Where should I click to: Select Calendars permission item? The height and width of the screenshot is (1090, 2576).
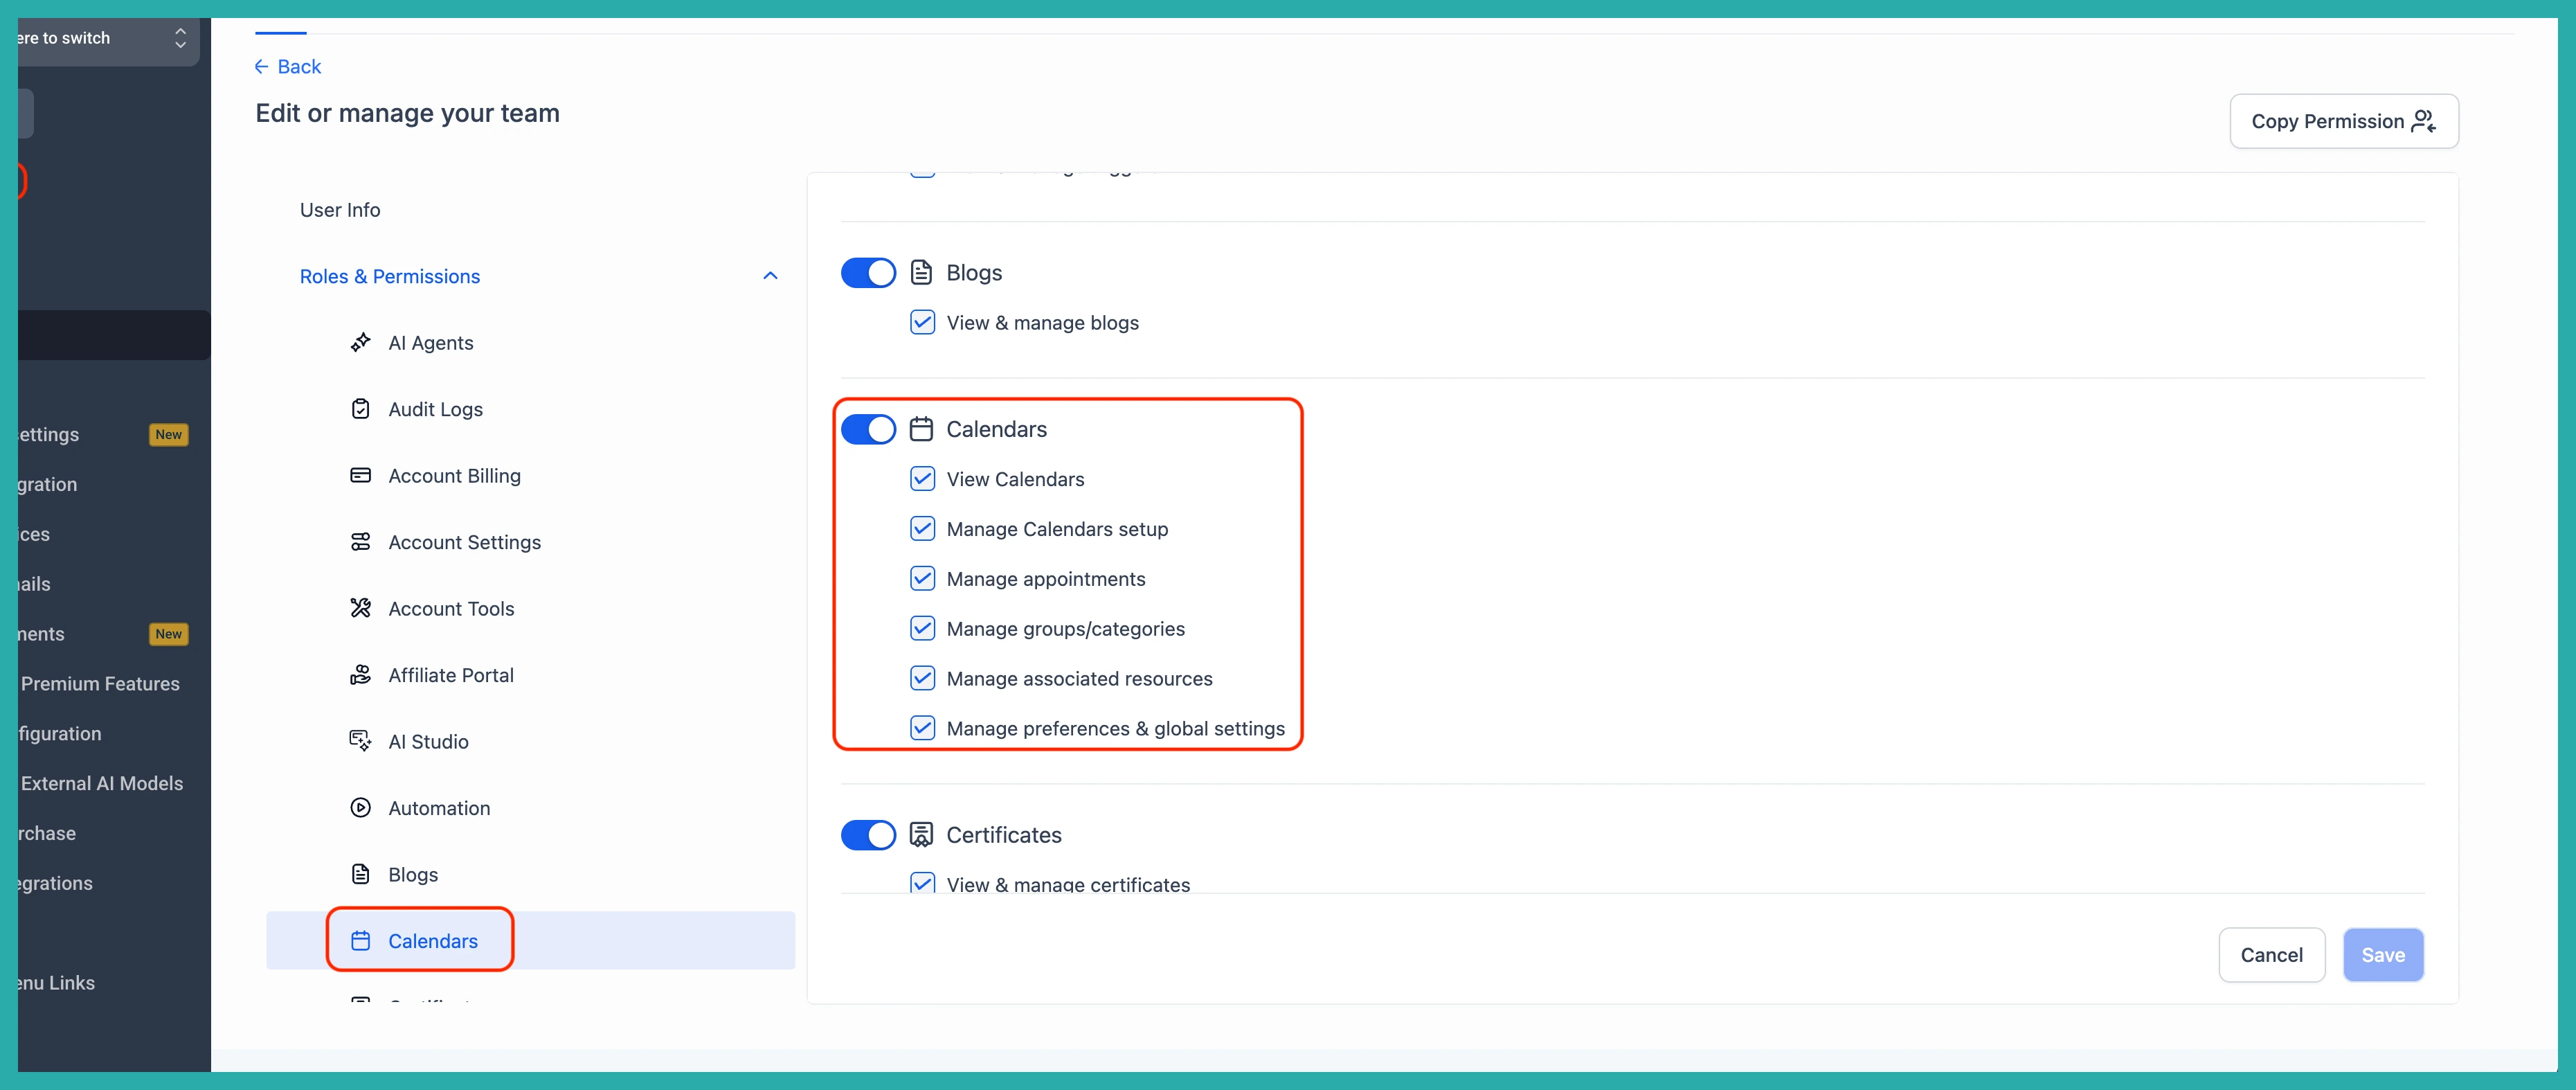(530, 941)
